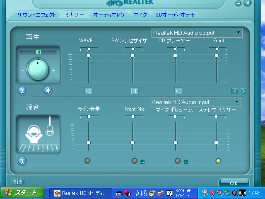
Task: Select Front Mic as recording source
Action: 135,161
